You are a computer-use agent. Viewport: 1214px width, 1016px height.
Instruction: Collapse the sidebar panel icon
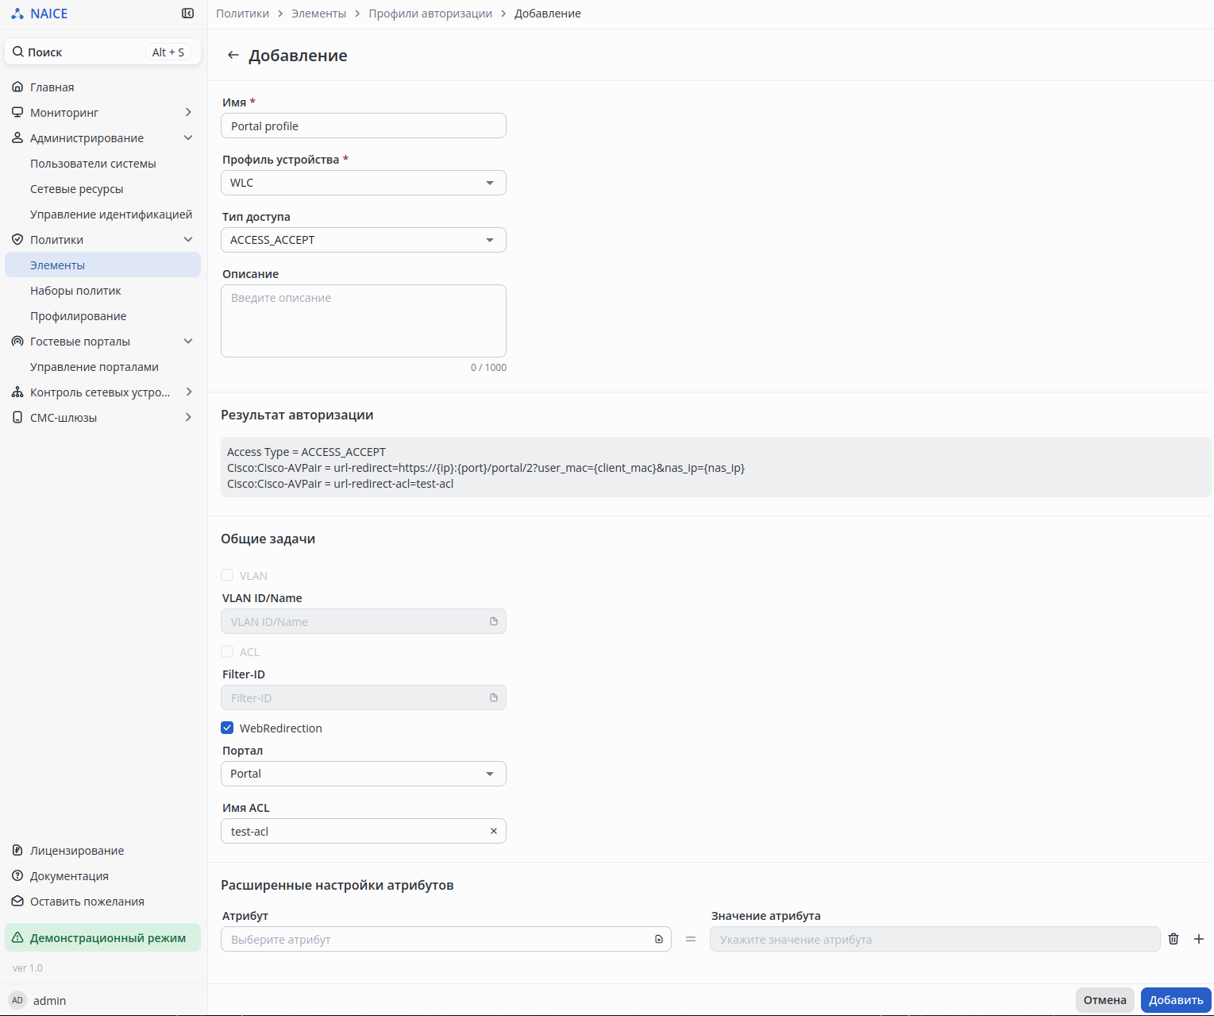point(187,14)
